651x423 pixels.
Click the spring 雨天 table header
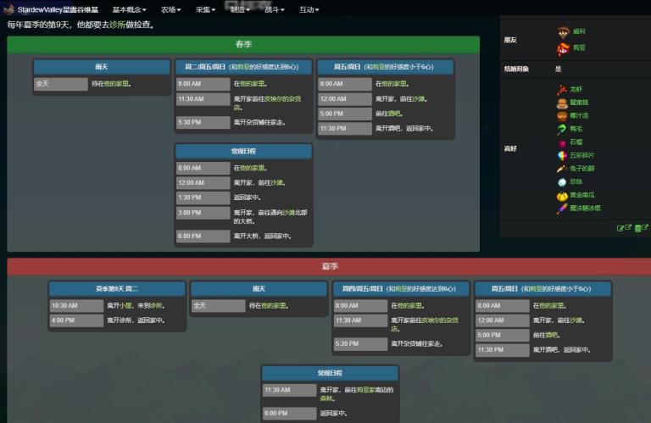(x=102, y=67)
